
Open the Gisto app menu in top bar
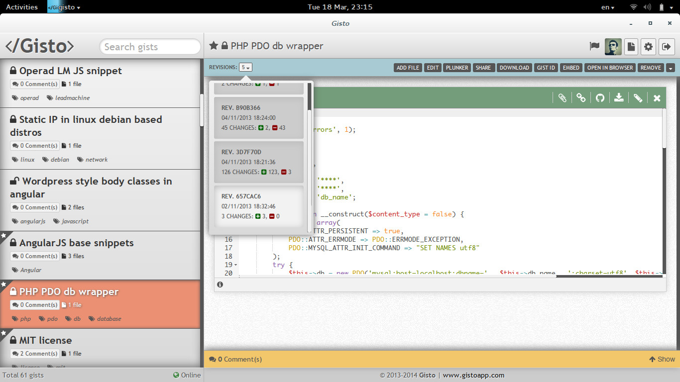(x=64, y=7)
